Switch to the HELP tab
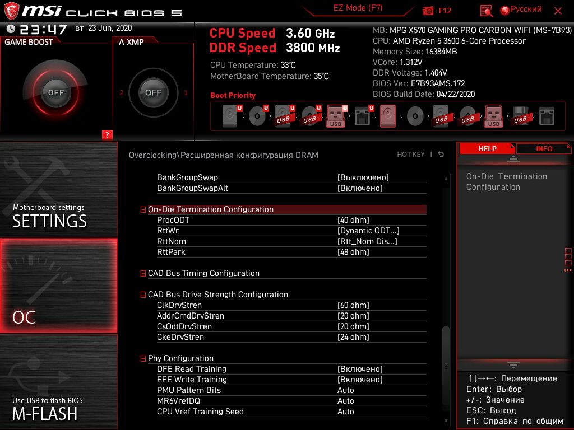The width and height of the screenshot is (574, 430). pyautogui.click(x=487, y=148)
